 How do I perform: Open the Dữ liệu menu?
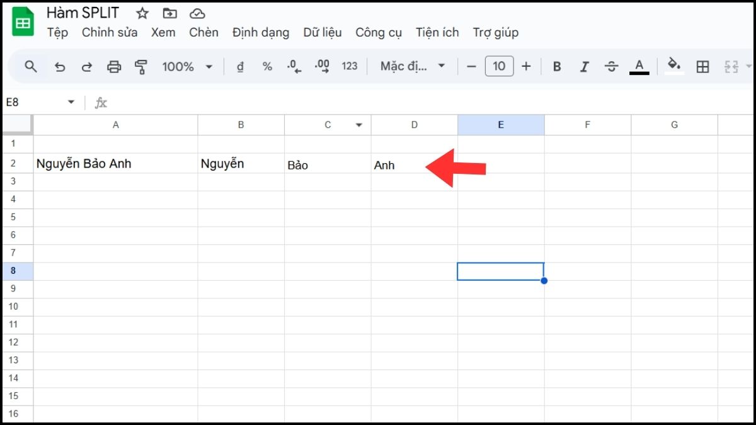click(x=322, y=32)
